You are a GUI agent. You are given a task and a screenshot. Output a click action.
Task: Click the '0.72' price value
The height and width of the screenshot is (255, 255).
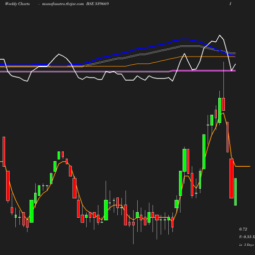[243, 229]
